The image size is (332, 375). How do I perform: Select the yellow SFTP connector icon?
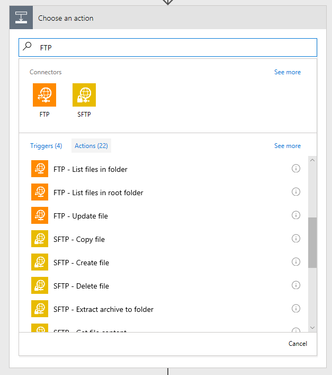[x=84, y=95]
